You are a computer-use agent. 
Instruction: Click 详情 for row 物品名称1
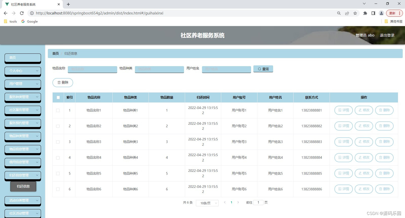343,110
